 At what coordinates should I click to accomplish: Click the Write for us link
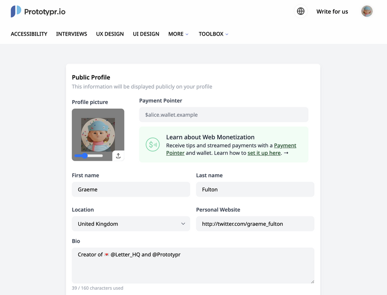pos(332,11)
